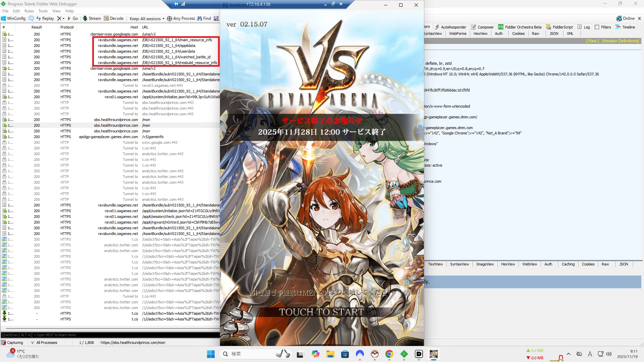644x362 pixels.
Task: Open the Rules menu
Action: pos(29,11)
